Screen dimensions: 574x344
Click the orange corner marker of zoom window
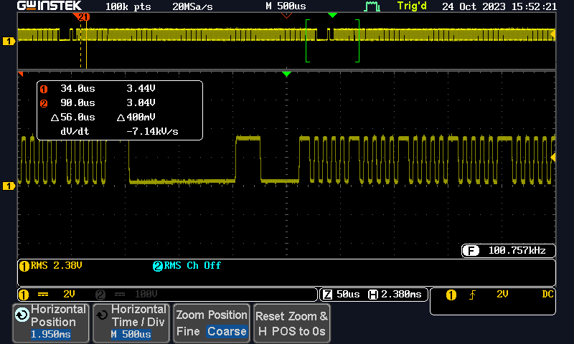(x=21, y=75)
